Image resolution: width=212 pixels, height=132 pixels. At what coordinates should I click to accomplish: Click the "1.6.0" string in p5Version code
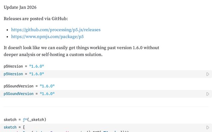pos(36,74)
